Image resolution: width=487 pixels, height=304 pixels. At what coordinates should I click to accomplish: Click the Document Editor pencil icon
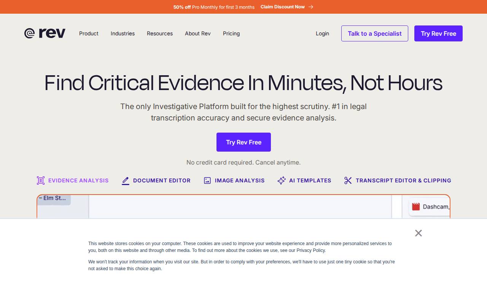[126, 180]
